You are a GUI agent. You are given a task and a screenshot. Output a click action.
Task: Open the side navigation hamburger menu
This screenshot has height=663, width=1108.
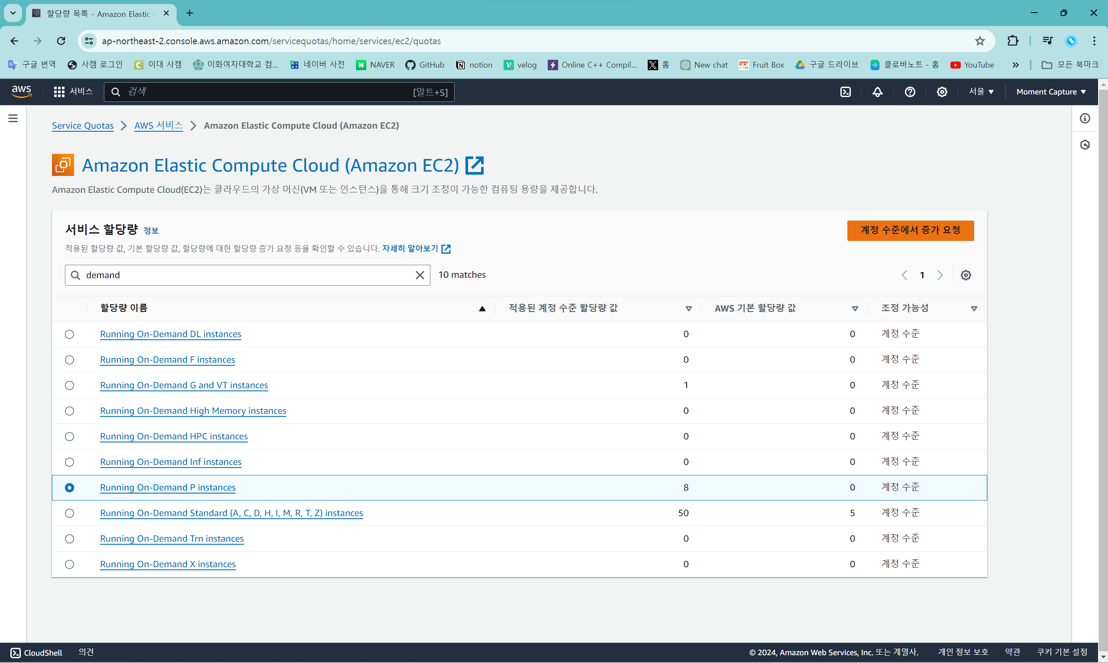click(x=13, y=118)
